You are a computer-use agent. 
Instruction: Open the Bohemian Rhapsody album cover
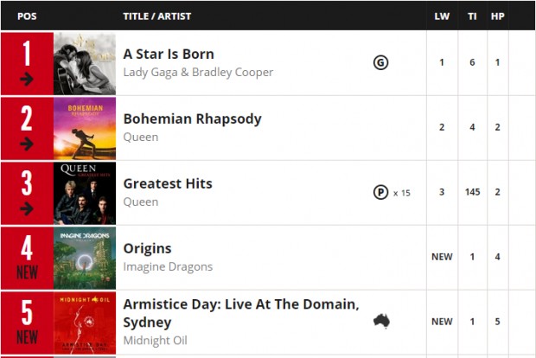pyautogui.click(x=85, y=129)
